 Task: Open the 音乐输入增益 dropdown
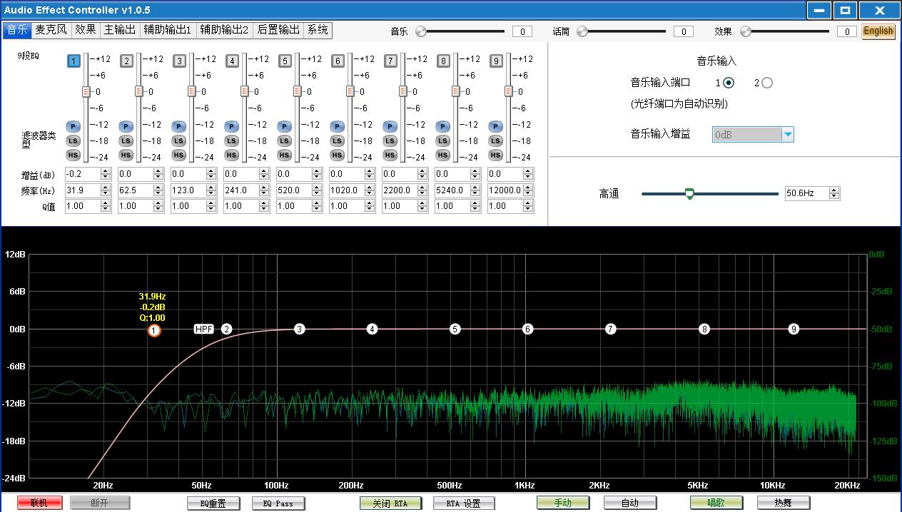tap(787, 135)
